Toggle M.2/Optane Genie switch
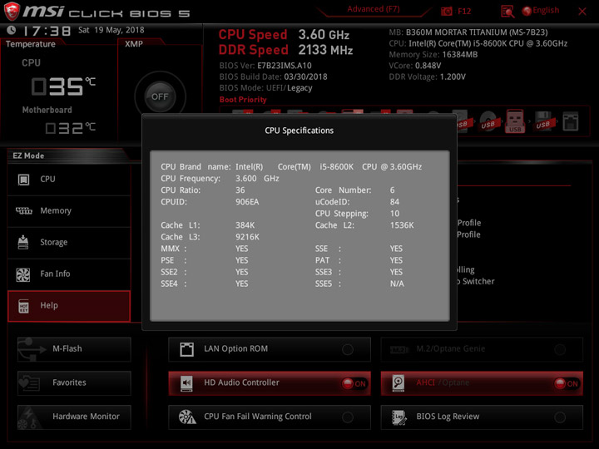 [560, 349]
